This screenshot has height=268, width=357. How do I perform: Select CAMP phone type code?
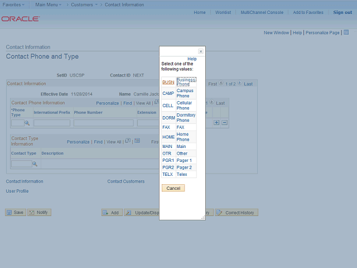168,93
